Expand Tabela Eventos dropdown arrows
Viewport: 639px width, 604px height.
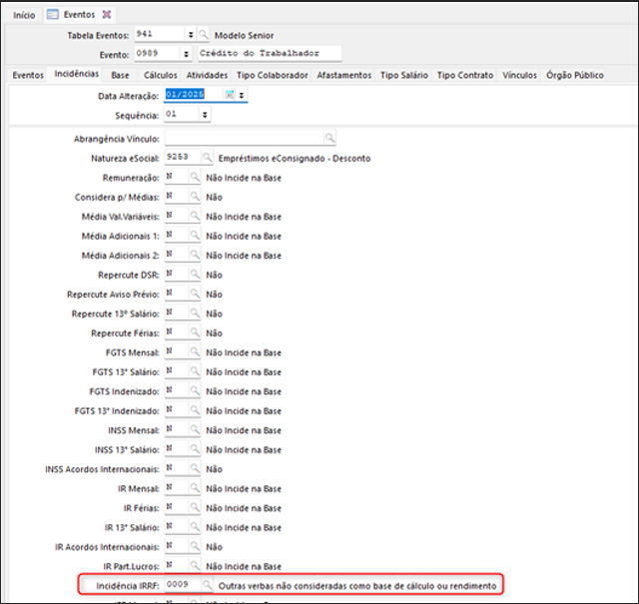pos(191,35)
